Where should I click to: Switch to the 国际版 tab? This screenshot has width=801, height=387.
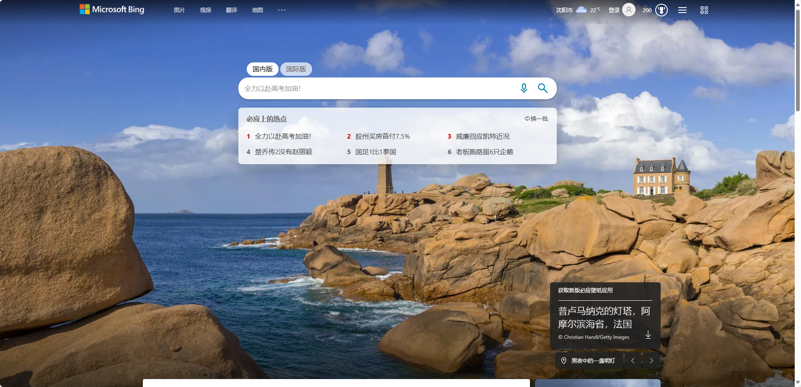tap(296, 69)
